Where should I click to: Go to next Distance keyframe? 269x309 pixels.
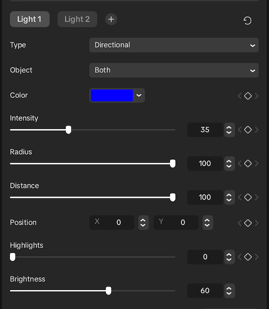click(x=256, y=197)
